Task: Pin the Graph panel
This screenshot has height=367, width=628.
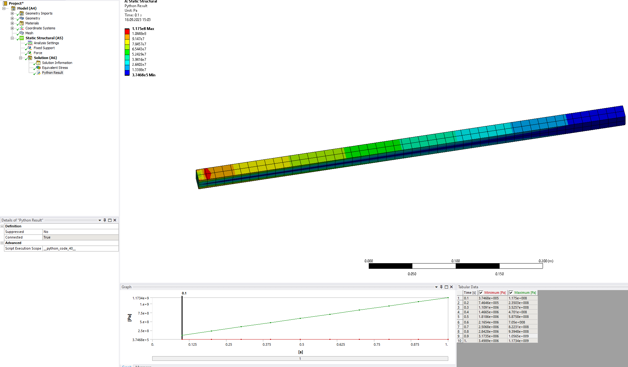Action: click(441, 287)
